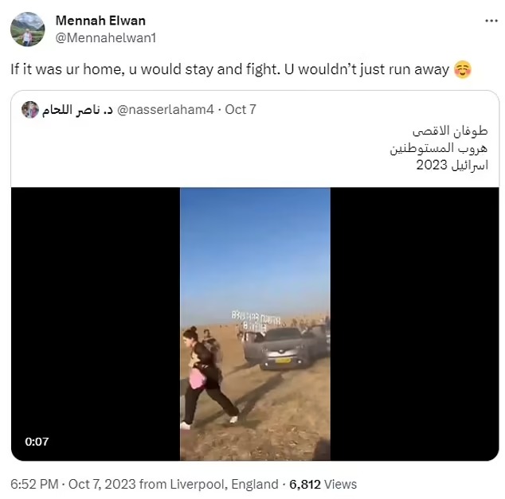Click the 6,812 Views count
This screenshot has height=499, width=505.
pyautogui.click(x=323, y=484)
